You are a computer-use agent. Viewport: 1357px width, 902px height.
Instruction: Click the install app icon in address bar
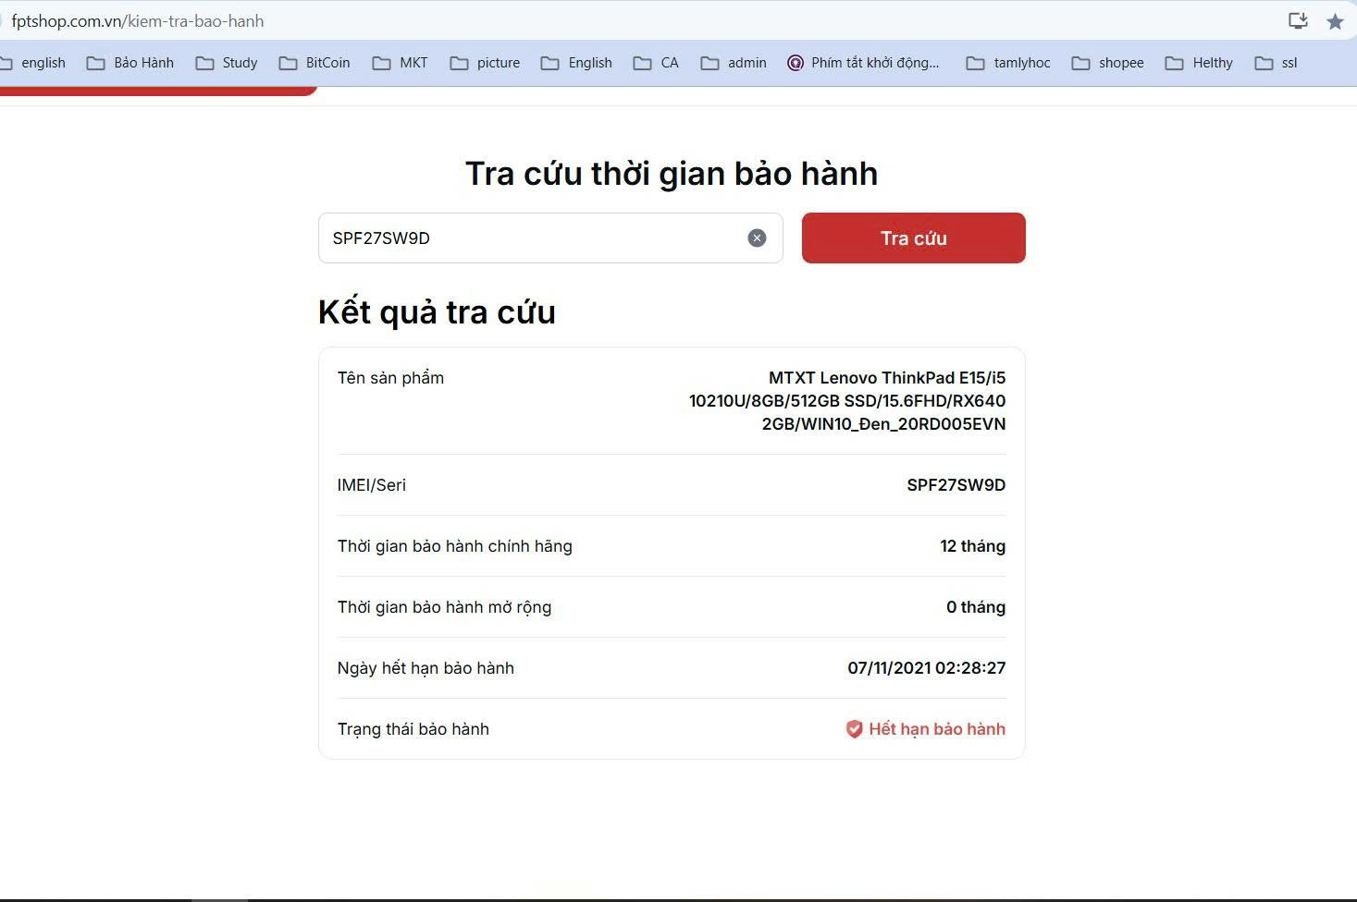tap(1298, 20)
